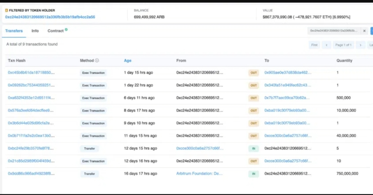Open transaction hash 0x576a3eefd64decffee9
The height and width of the screenshot is (195, 373).
coord(31,110)
